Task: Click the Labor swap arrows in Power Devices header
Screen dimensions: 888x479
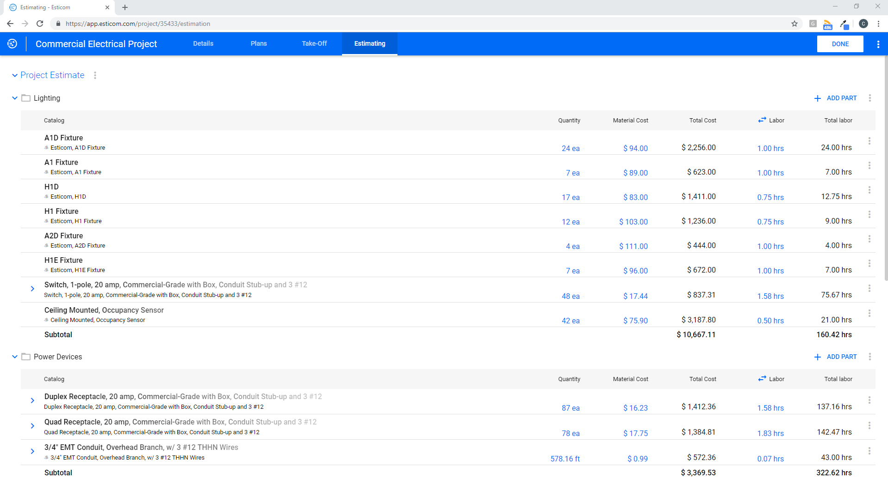Action: [761, 378]
